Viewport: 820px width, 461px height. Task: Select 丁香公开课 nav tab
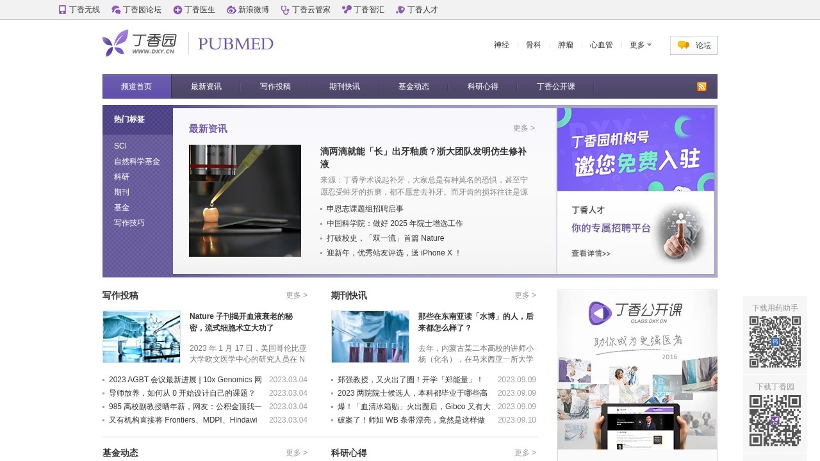click(x=556, y=86)
